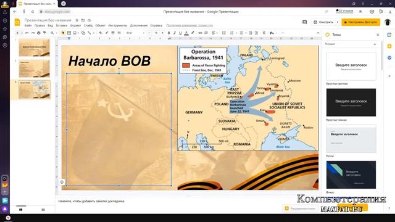395x222 pixels.
Task: Open the text color picker
Action: pos(186,33)
